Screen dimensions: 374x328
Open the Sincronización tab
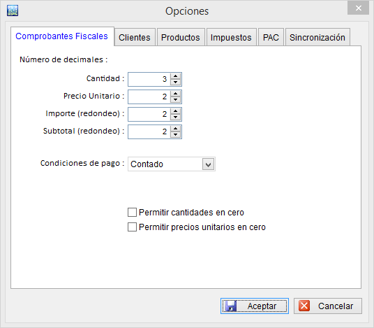[317, 37]
